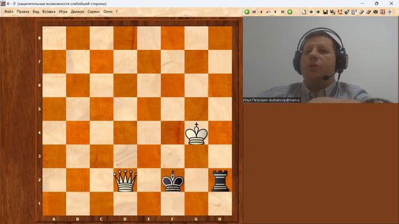Click the board-with-list icon in toolbar
Screen dimensions: 399x224
pos(354,12)
